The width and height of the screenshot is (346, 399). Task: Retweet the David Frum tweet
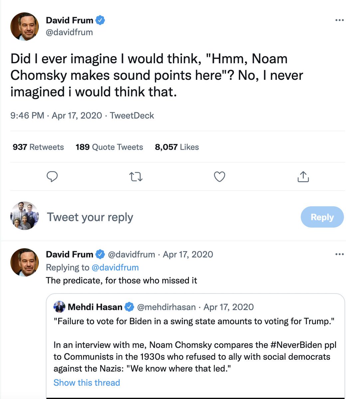[136, 177]
